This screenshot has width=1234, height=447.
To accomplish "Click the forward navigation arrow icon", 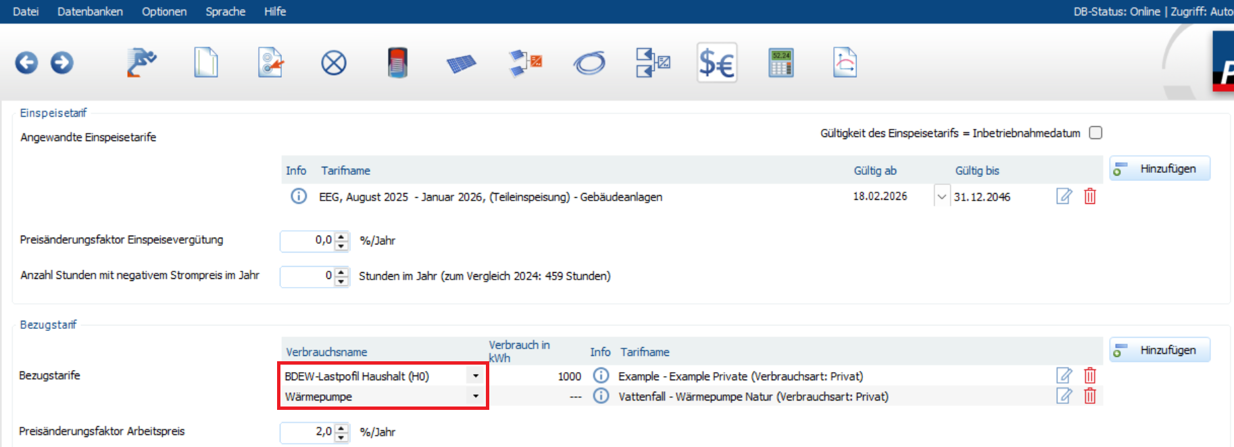I will click(x=62, y=63).
